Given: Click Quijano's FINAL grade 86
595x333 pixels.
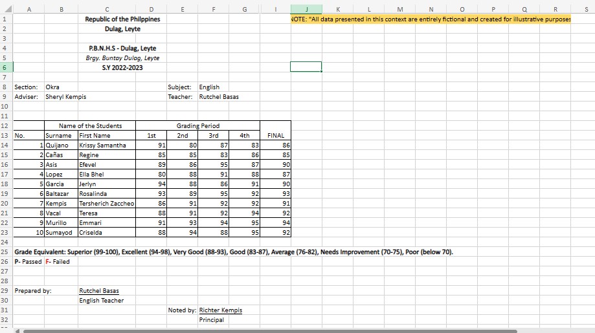Looking at the screenshot, I should (276, 145).
